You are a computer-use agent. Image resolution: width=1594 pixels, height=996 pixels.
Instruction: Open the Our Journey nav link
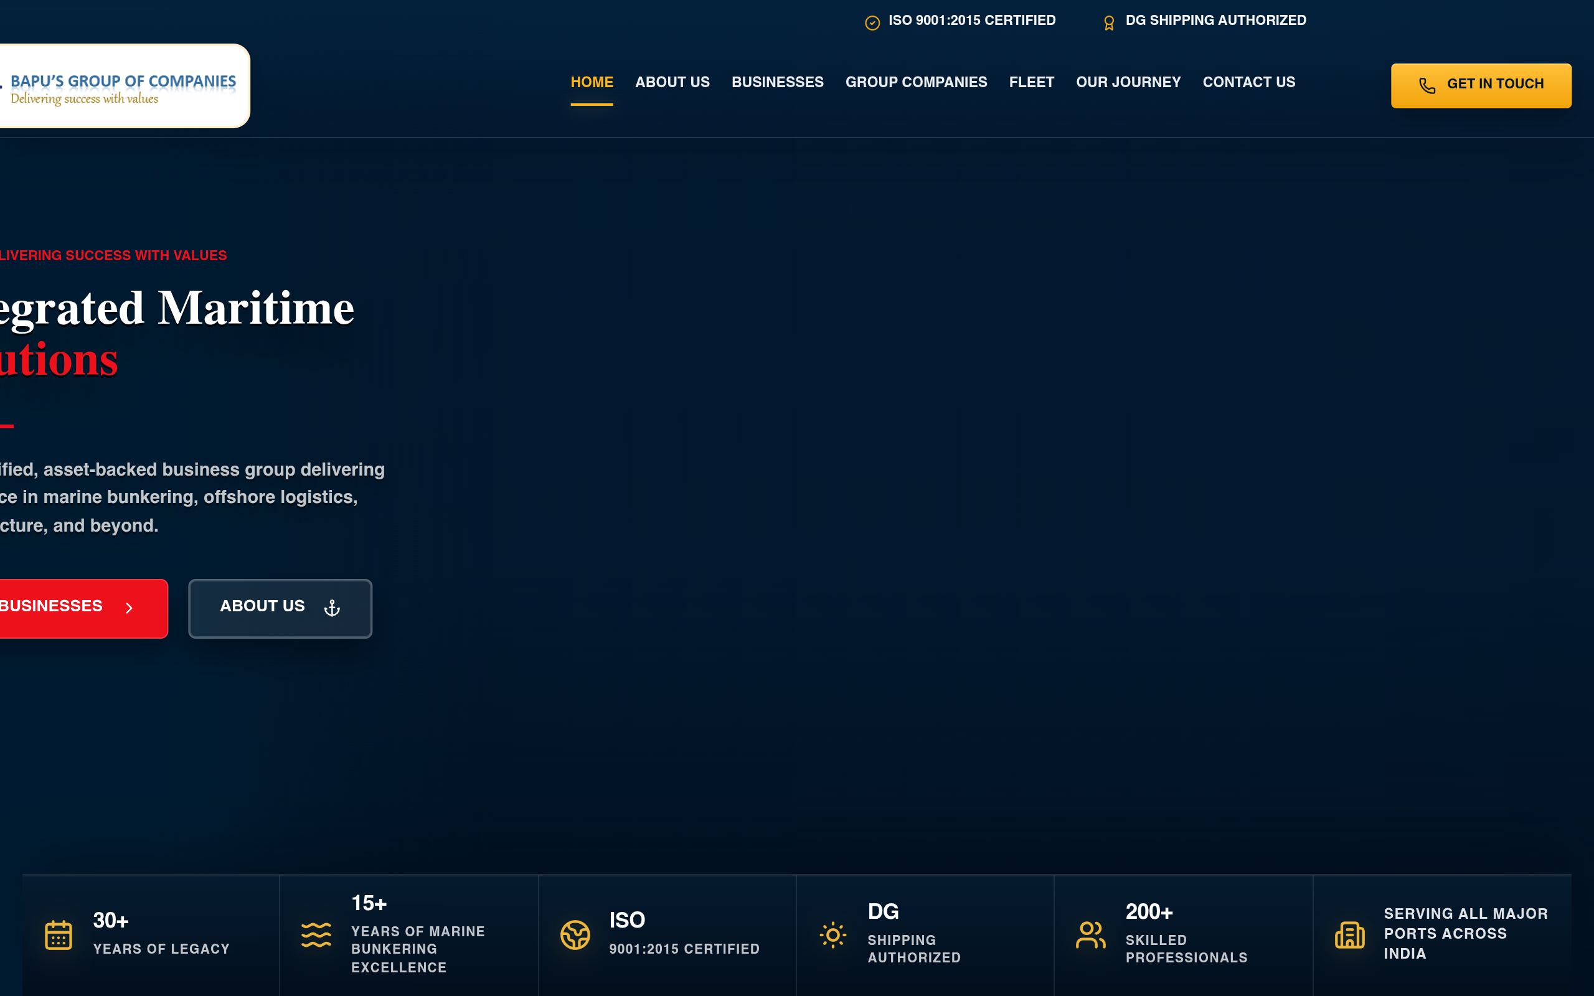click(x=1128, y=82)
